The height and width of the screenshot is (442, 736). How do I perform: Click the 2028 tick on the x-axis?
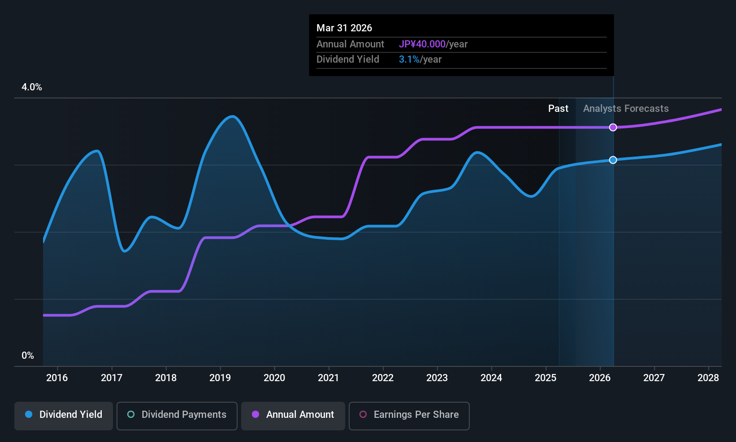coord(708,378)
